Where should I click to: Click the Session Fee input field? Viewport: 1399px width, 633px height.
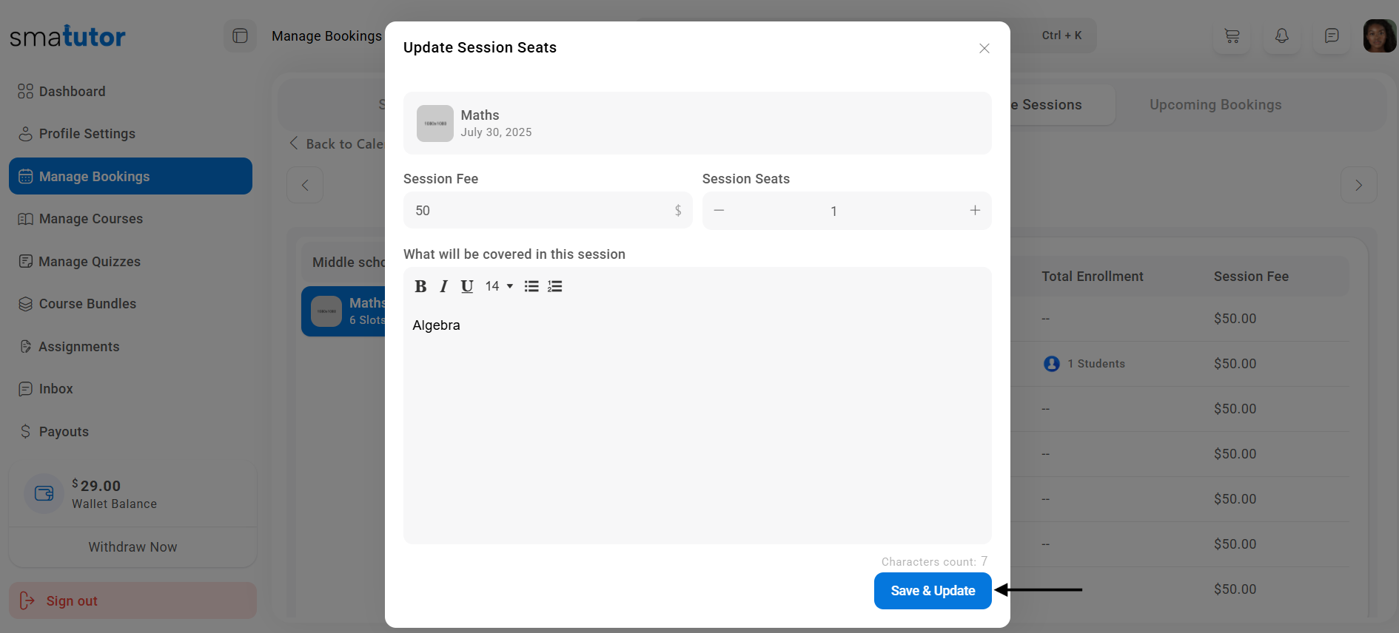[540, 211]
